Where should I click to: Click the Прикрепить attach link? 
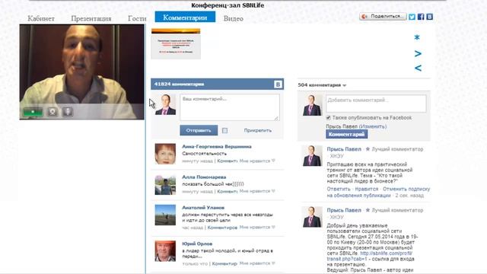click(257, 130)
